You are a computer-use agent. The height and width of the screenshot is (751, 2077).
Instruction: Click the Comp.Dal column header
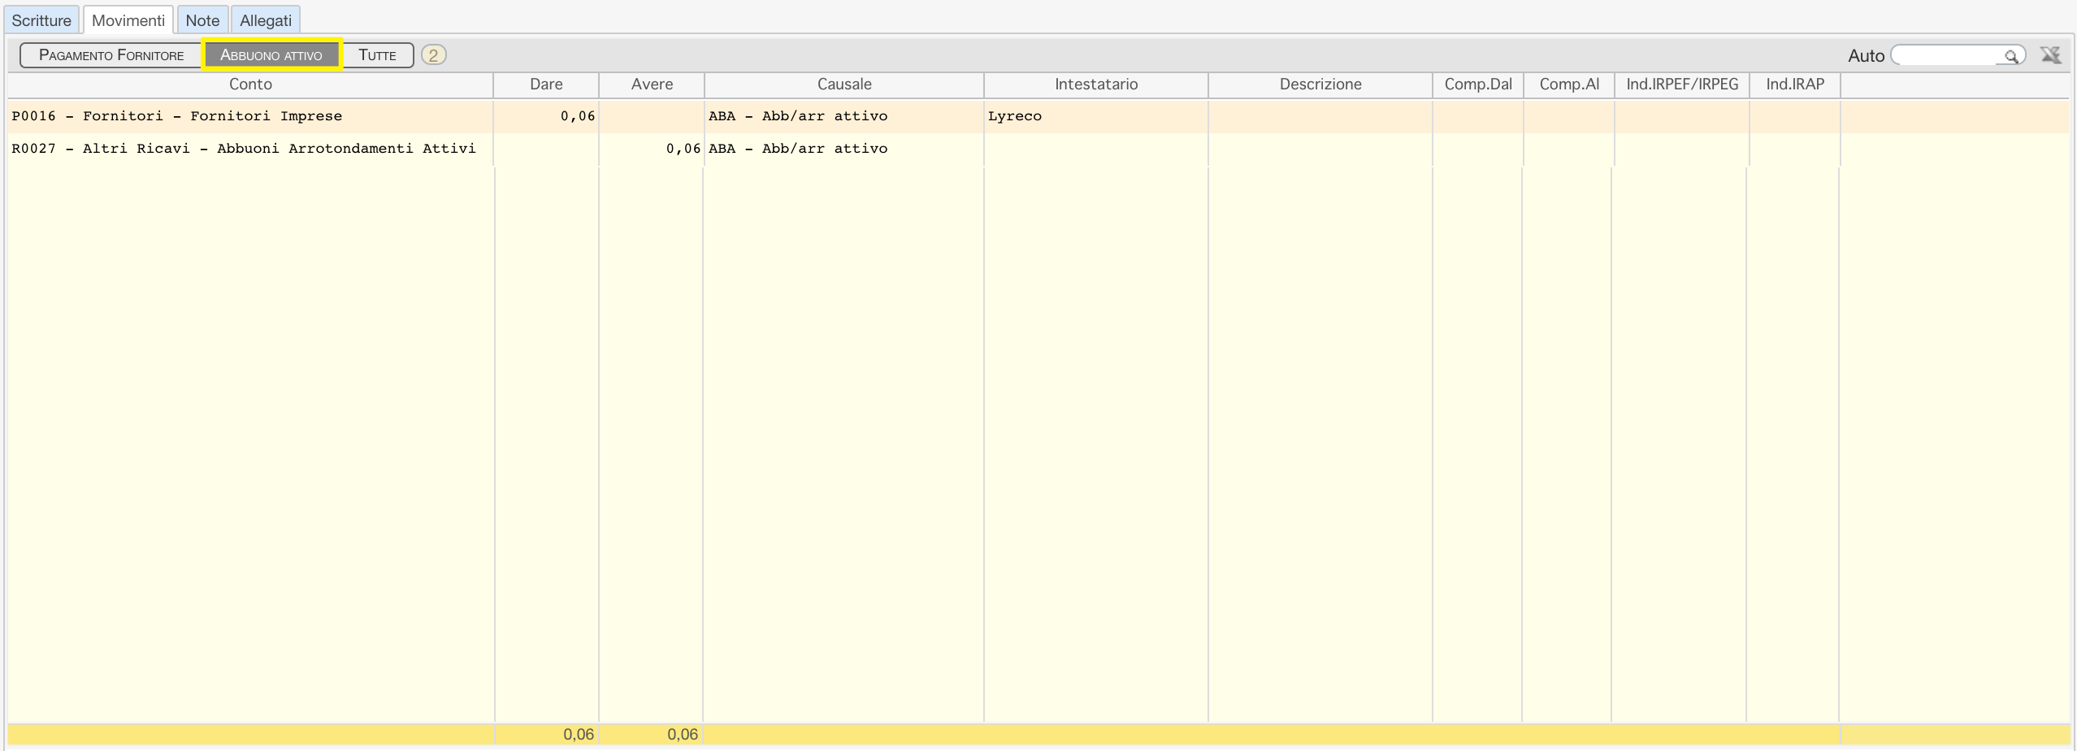point(1478,85)
